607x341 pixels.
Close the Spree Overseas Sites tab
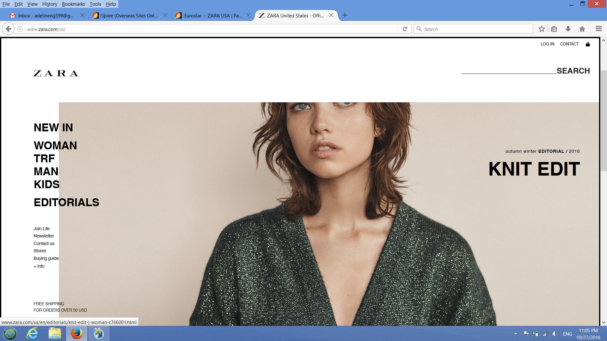pyautogui.click(x=165, y=15)
